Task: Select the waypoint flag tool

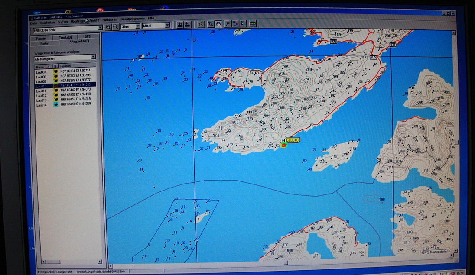Action: [x=228, y=24]
